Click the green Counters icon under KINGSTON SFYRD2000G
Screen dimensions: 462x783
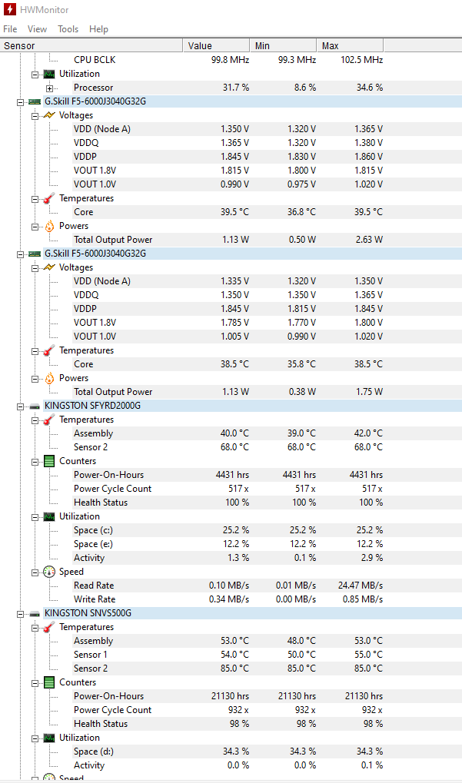(x=49, y=461)
